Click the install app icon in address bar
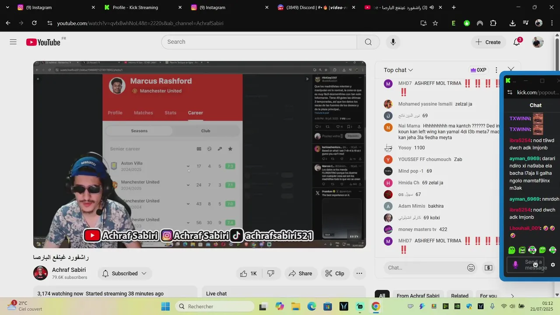The width and height of the screenshot is (560, 315). pos(423,23)
